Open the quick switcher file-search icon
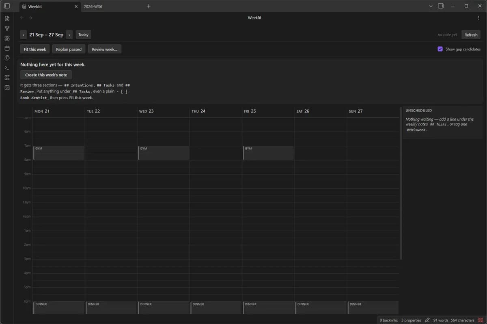The height and width of the screenshot is (324, 487). [7, 19]
